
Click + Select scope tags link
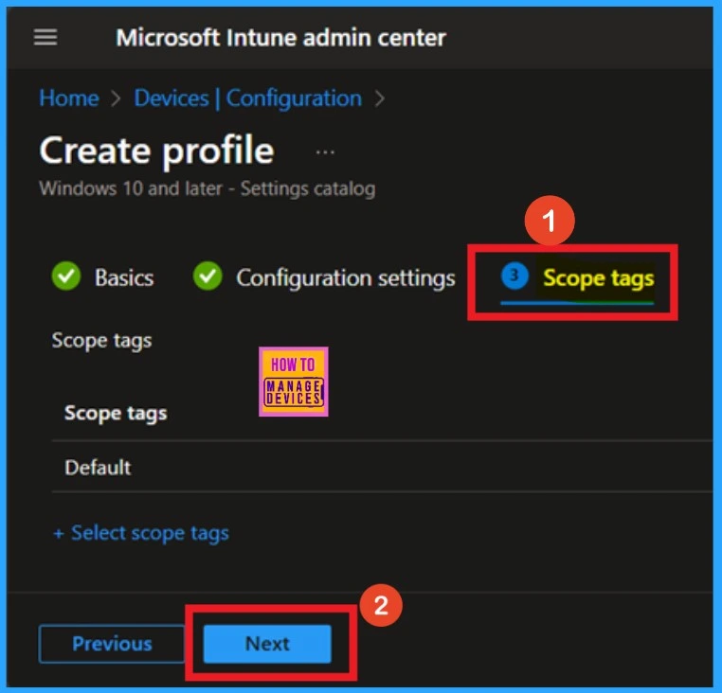(141, 533)
